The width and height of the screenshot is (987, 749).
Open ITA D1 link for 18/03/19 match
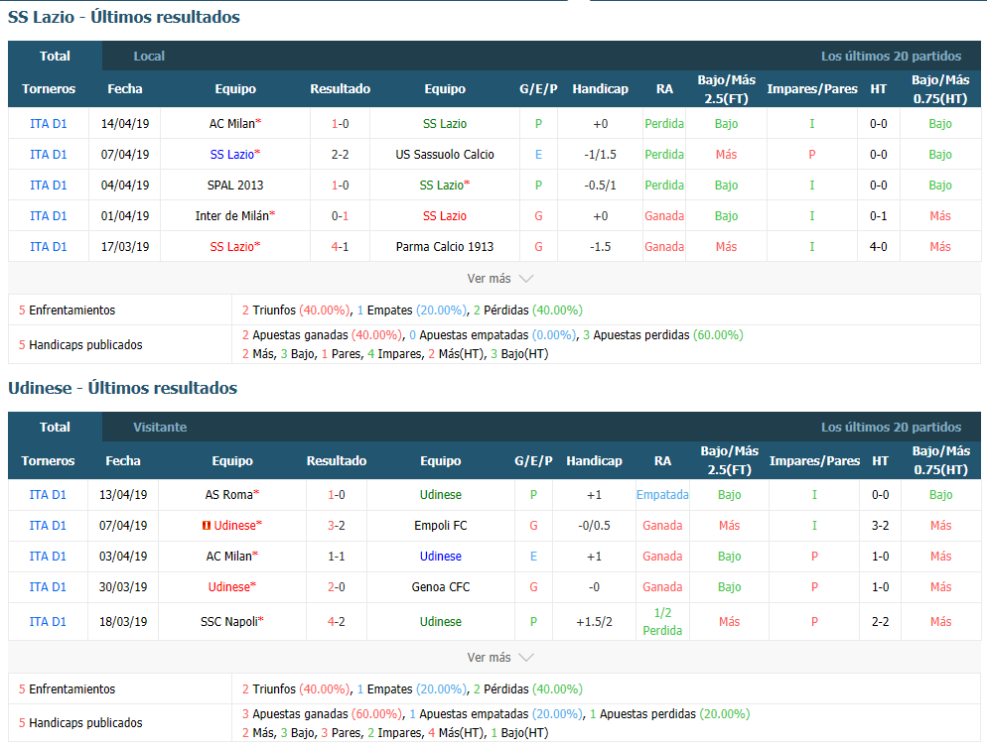[x=48, y=622]
